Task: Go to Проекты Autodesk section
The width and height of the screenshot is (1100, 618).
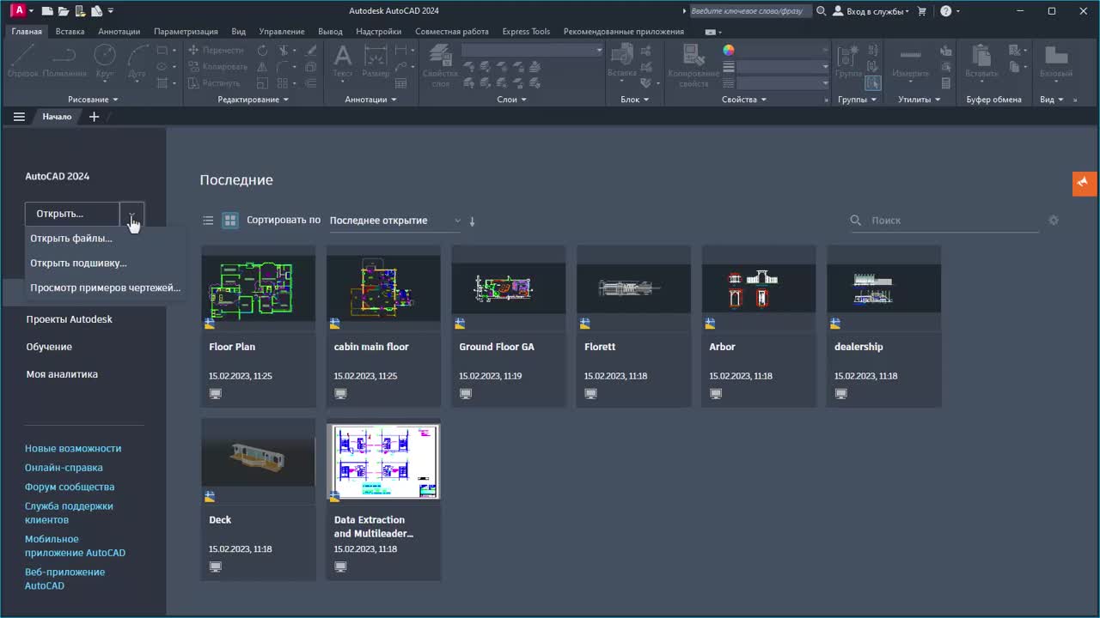Action: [x=69, y=319]
